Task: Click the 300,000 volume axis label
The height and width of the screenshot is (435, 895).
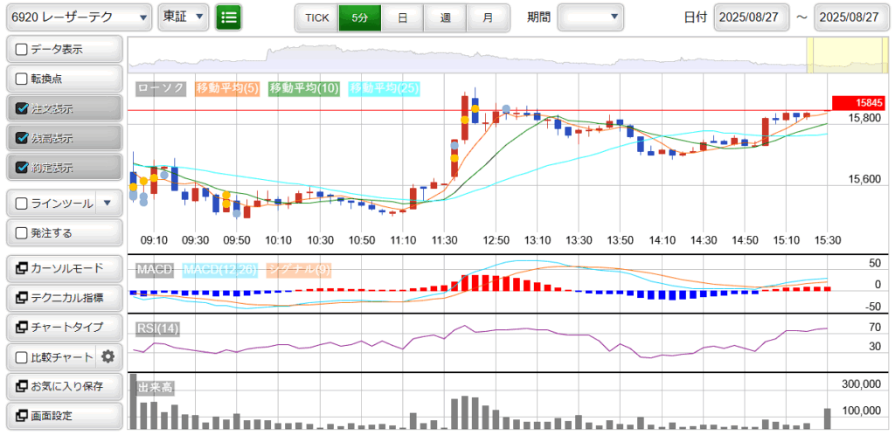Action: [x=861, y=384]
